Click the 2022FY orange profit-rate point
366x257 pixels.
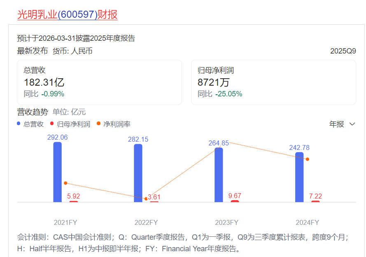point(146,199)
